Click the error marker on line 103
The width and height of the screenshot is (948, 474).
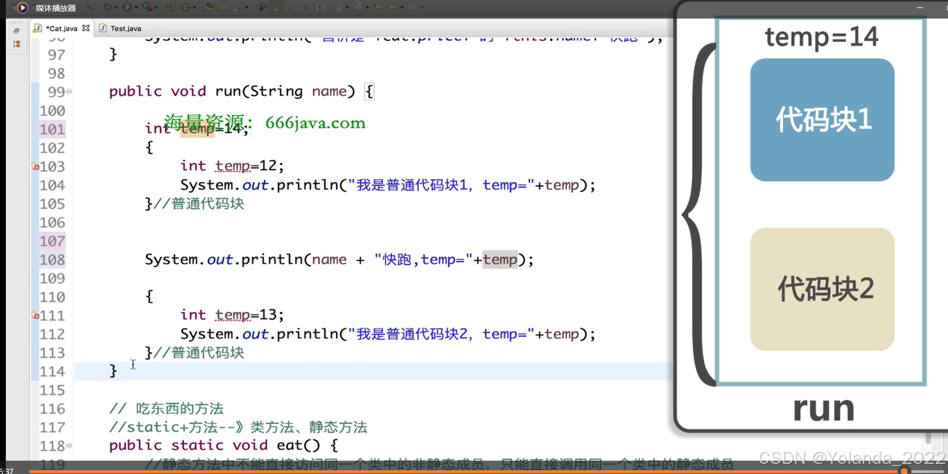point(36,166)
